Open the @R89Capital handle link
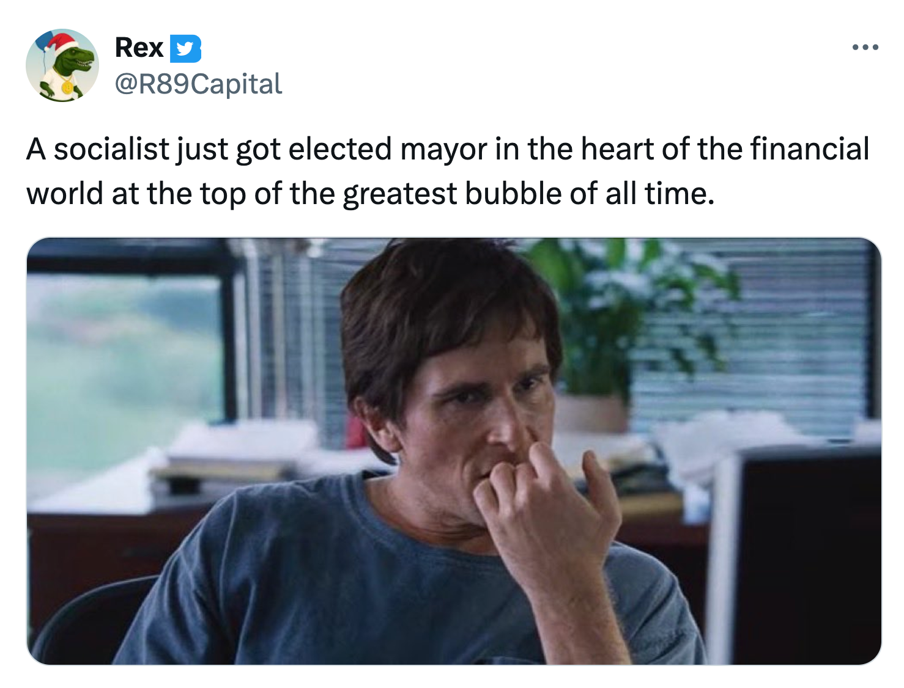904x688 pixels. coord(198,84)
